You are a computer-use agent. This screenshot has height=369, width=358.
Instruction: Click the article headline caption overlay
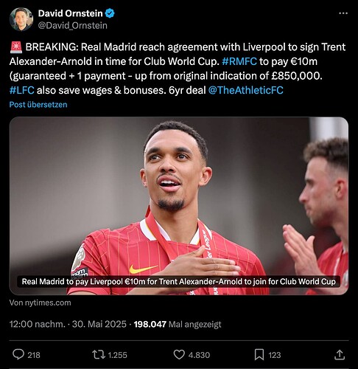(178, 281)
